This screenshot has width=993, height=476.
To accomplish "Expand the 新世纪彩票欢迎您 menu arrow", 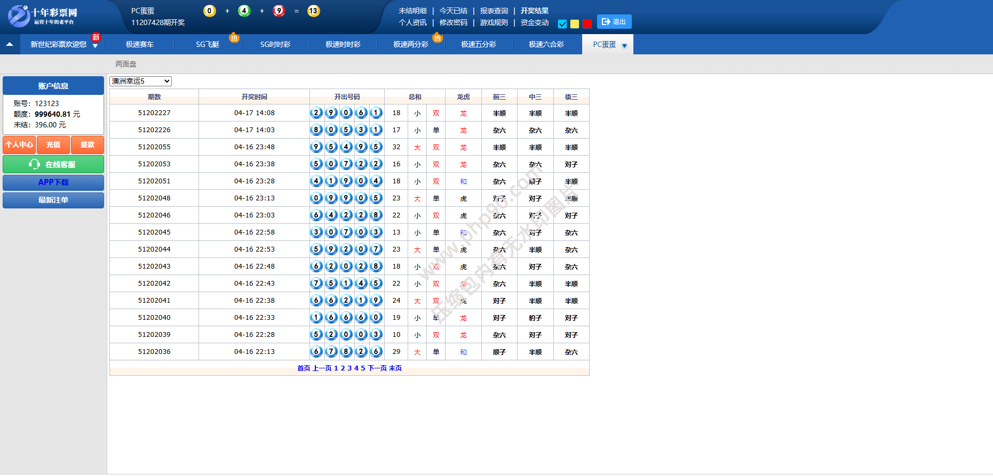I will point(95,46).
